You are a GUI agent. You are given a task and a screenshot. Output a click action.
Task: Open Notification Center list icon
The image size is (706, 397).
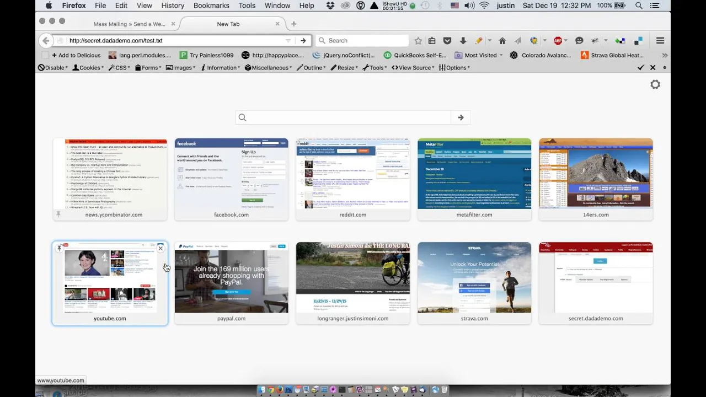point(655,6)
